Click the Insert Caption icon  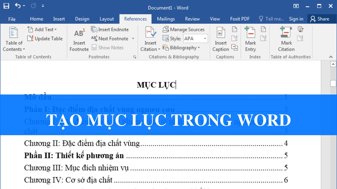[x=221, y=39]
